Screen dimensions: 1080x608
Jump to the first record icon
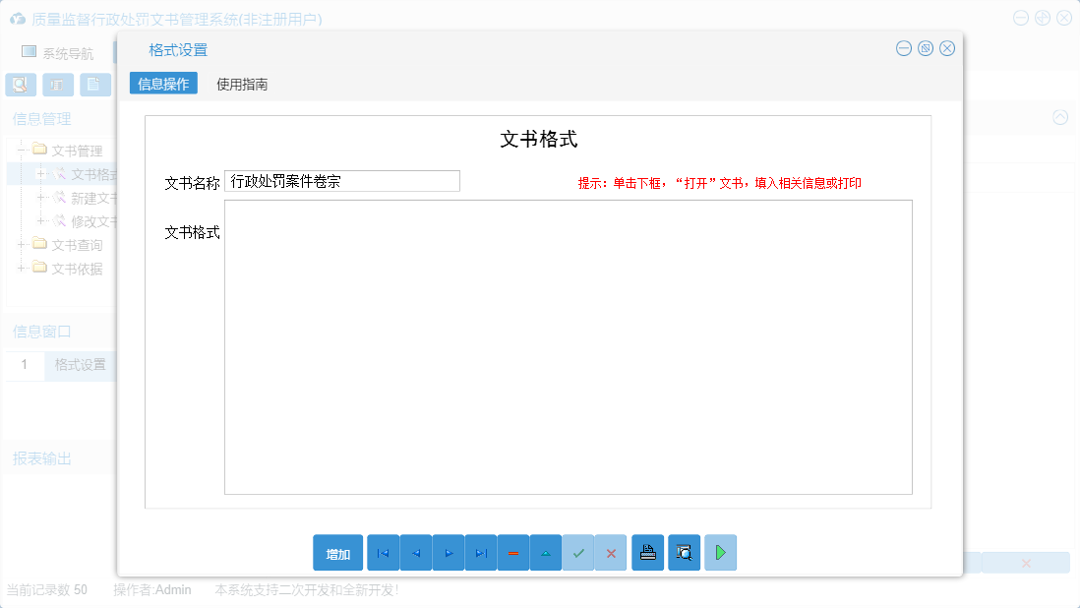pos(383,552)
